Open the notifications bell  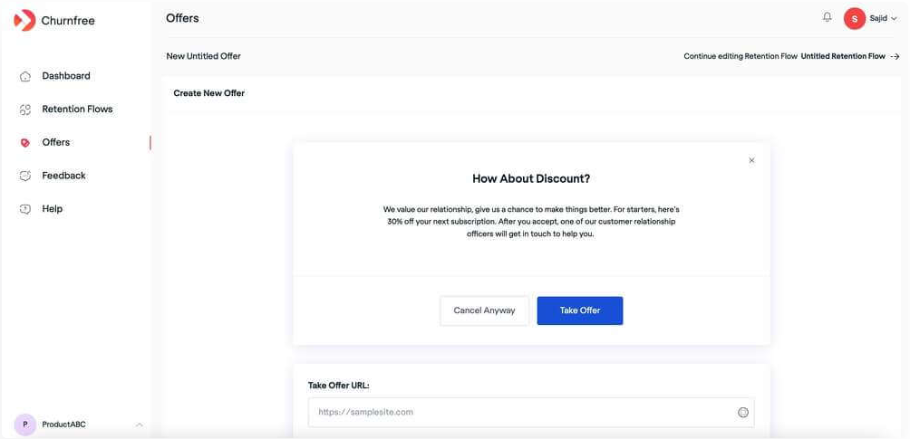827,17
